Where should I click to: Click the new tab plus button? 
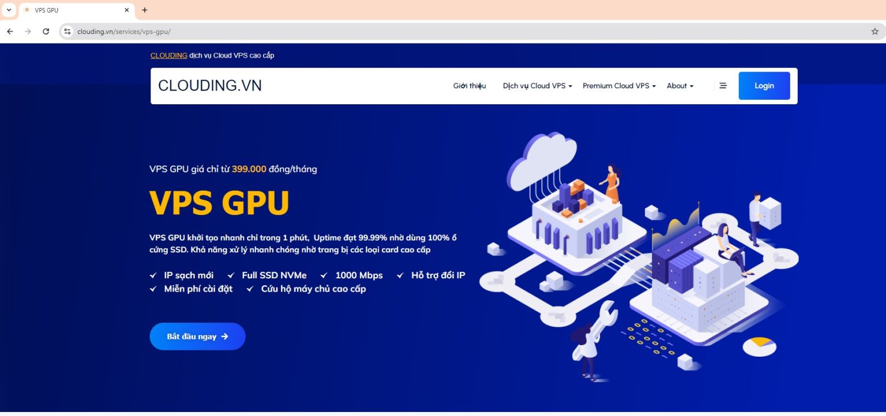pyautogui.click(x=144, y=10)
